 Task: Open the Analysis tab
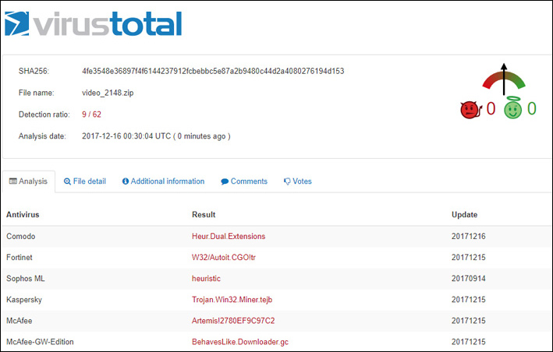(x=29, y=181)
